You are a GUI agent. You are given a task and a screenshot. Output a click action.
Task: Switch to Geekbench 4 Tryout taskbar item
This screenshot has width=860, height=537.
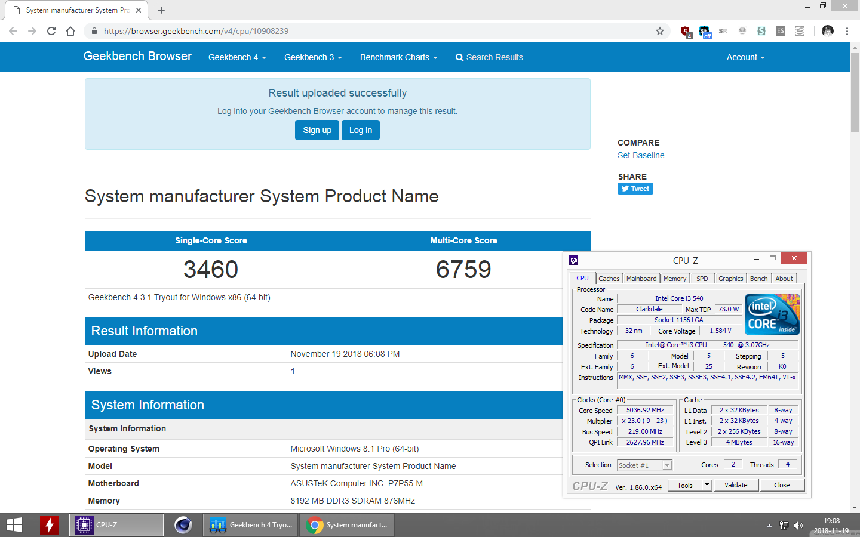click(250, 525)
